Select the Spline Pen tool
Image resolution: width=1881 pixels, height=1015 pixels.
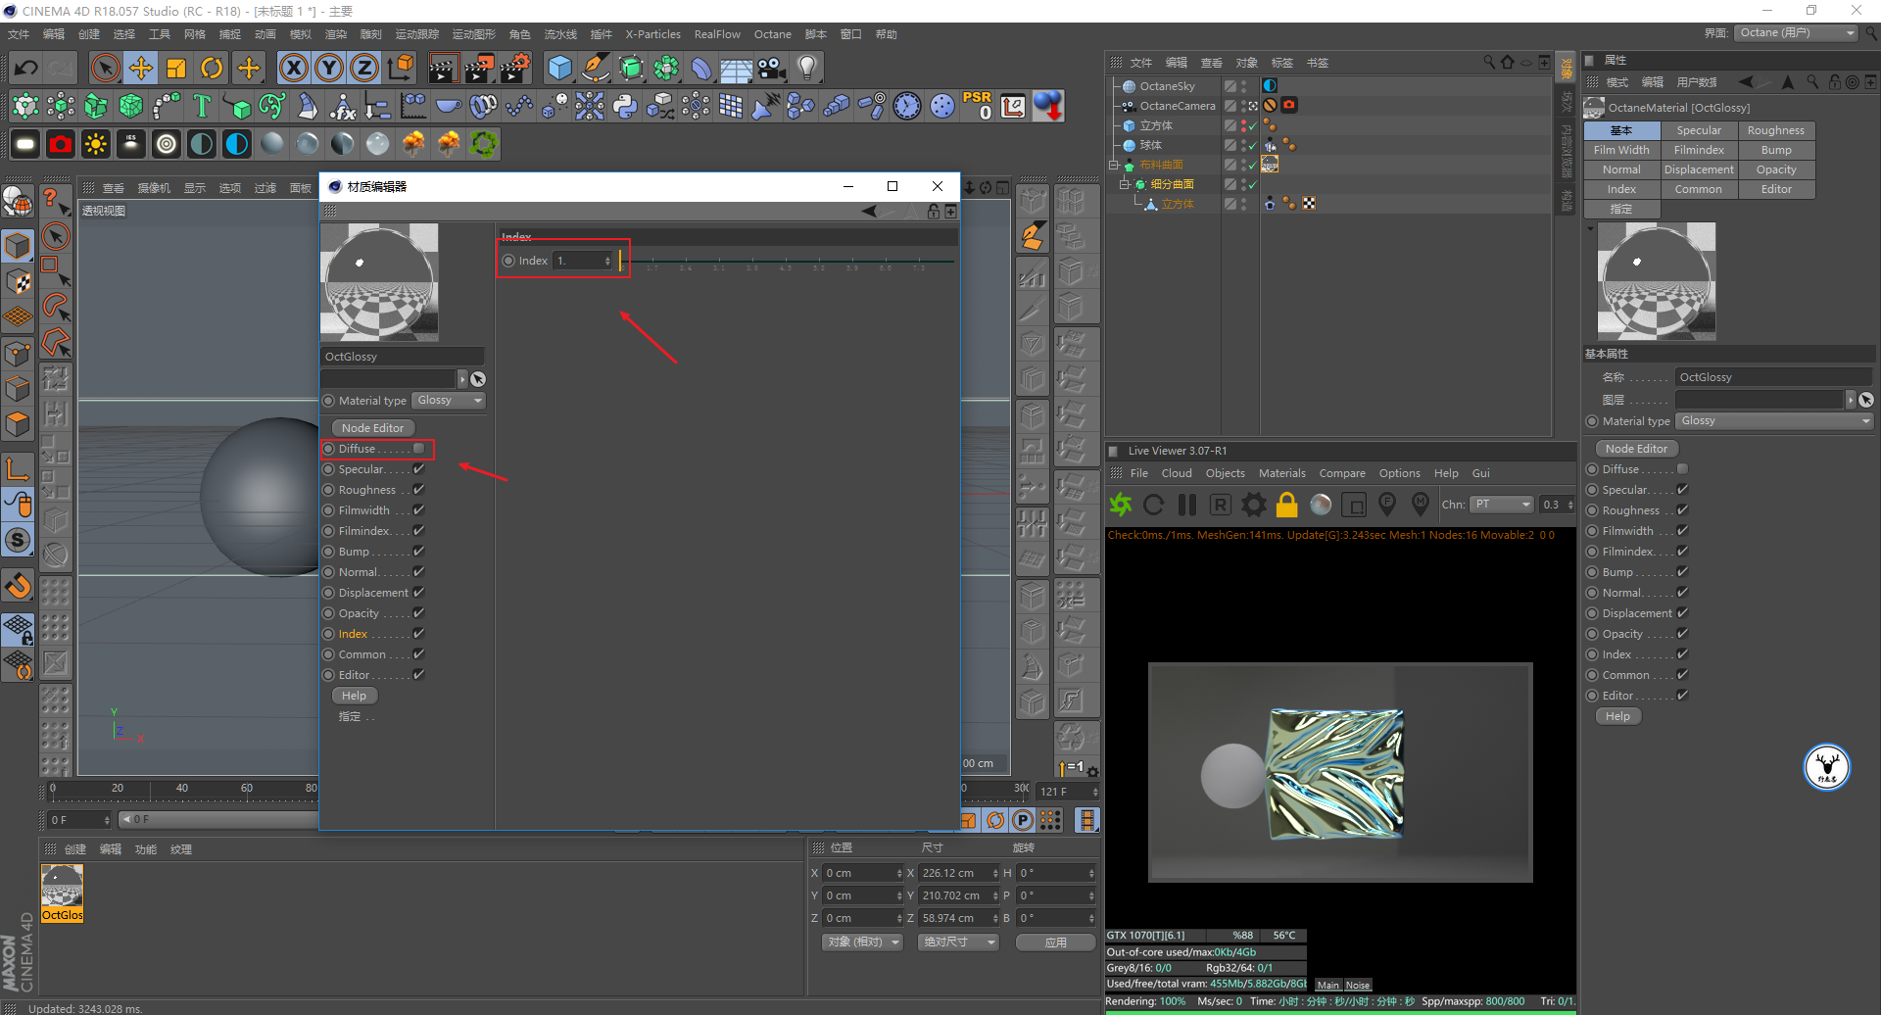click(x=595, y=68)
